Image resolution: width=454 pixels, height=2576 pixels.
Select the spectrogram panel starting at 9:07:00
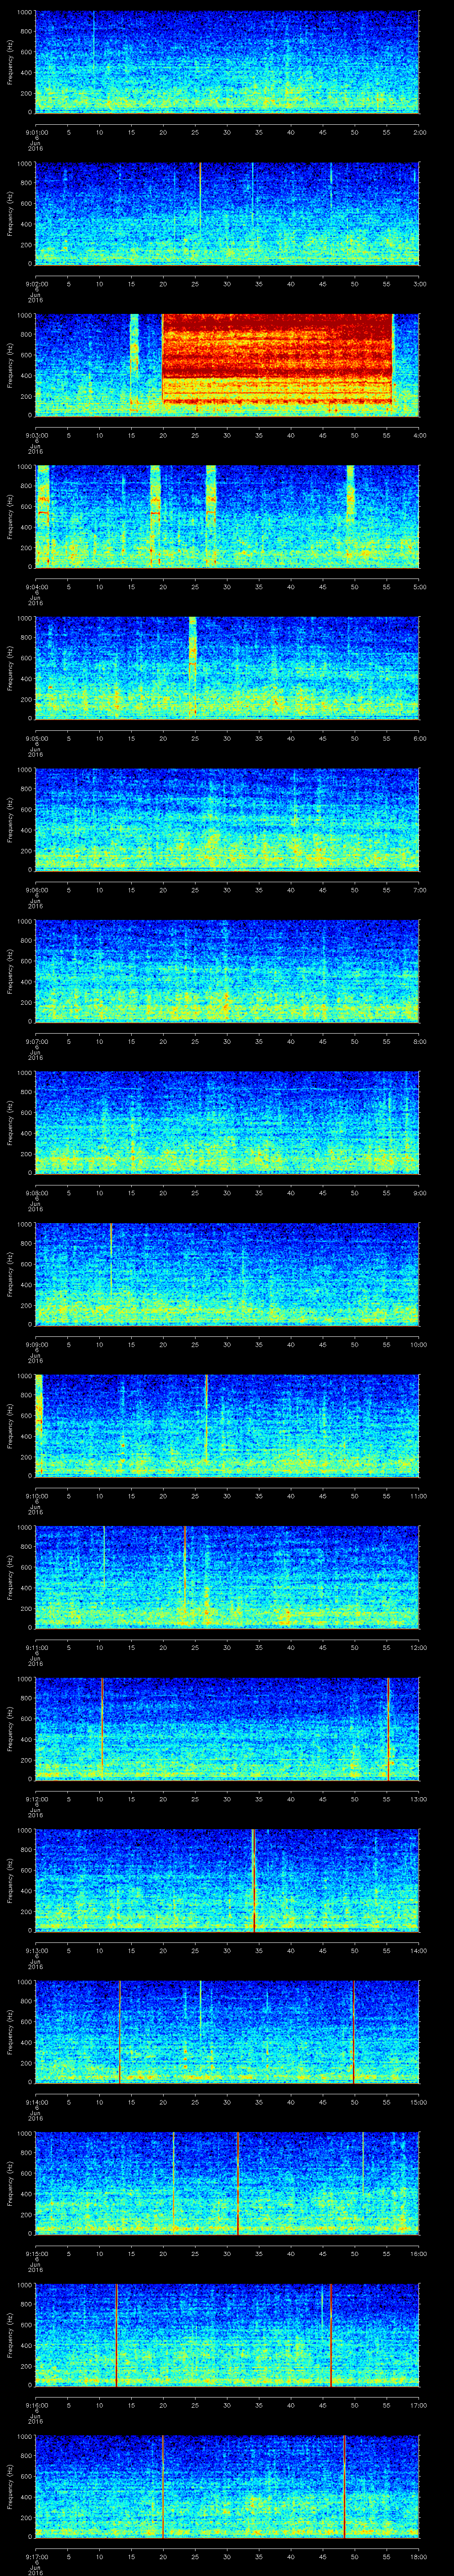pyautogui.click(x=227, y=972)
